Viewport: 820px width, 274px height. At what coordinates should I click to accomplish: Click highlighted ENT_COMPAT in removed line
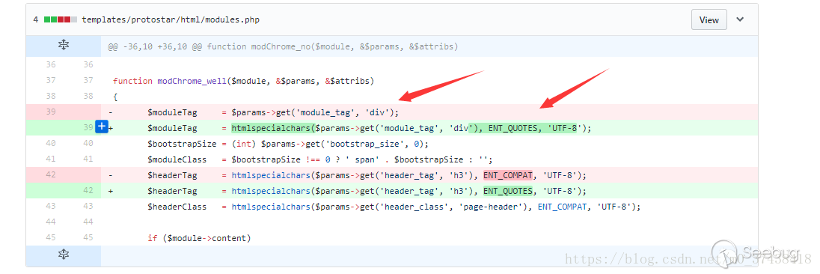[508, 175]
